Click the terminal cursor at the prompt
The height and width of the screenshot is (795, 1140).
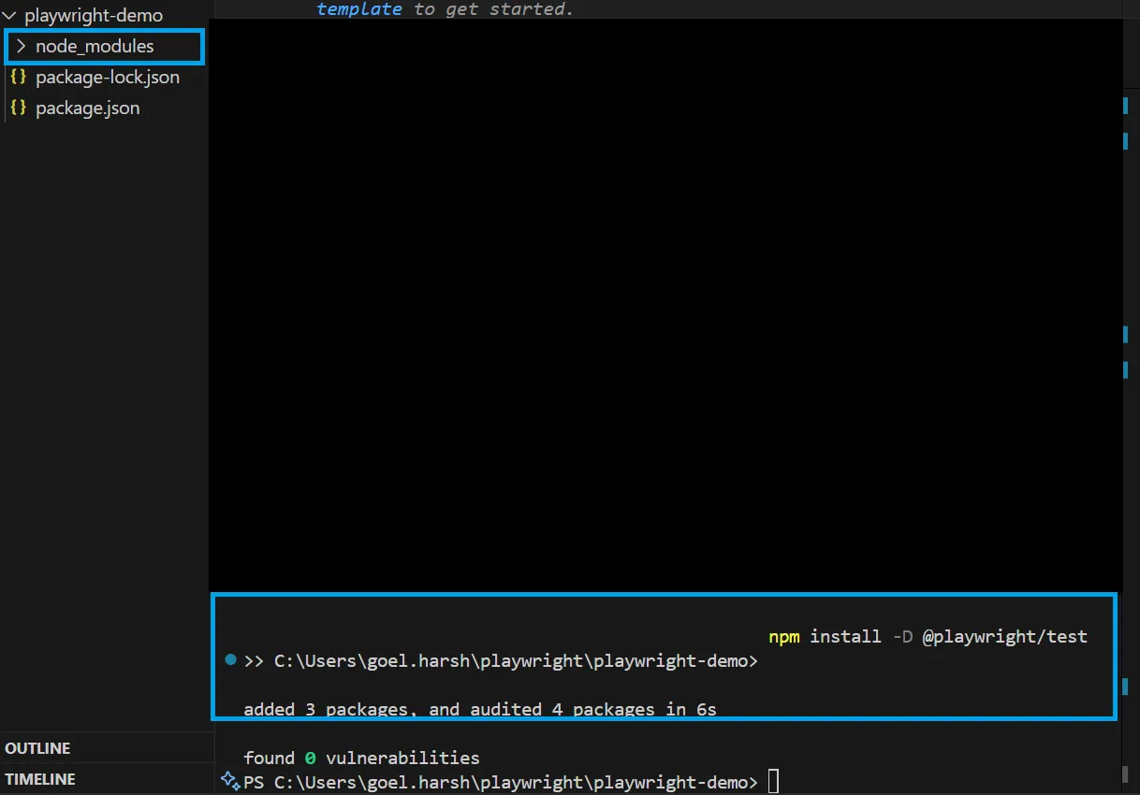point(773,781)
